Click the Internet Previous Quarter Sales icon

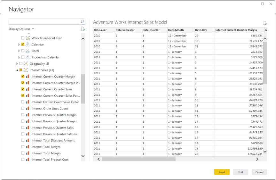tap(28, 127)
